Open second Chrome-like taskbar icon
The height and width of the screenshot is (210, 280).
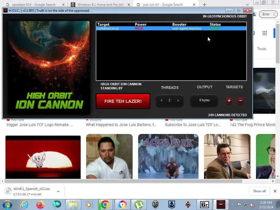pyautogui.click(x=122, y=205)
